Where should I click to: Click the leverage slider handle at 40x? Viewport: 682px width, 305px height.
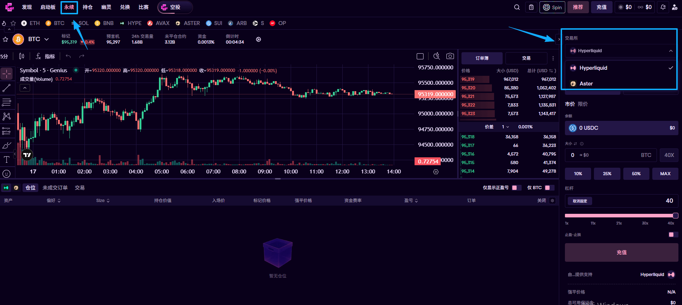point(676,216)
